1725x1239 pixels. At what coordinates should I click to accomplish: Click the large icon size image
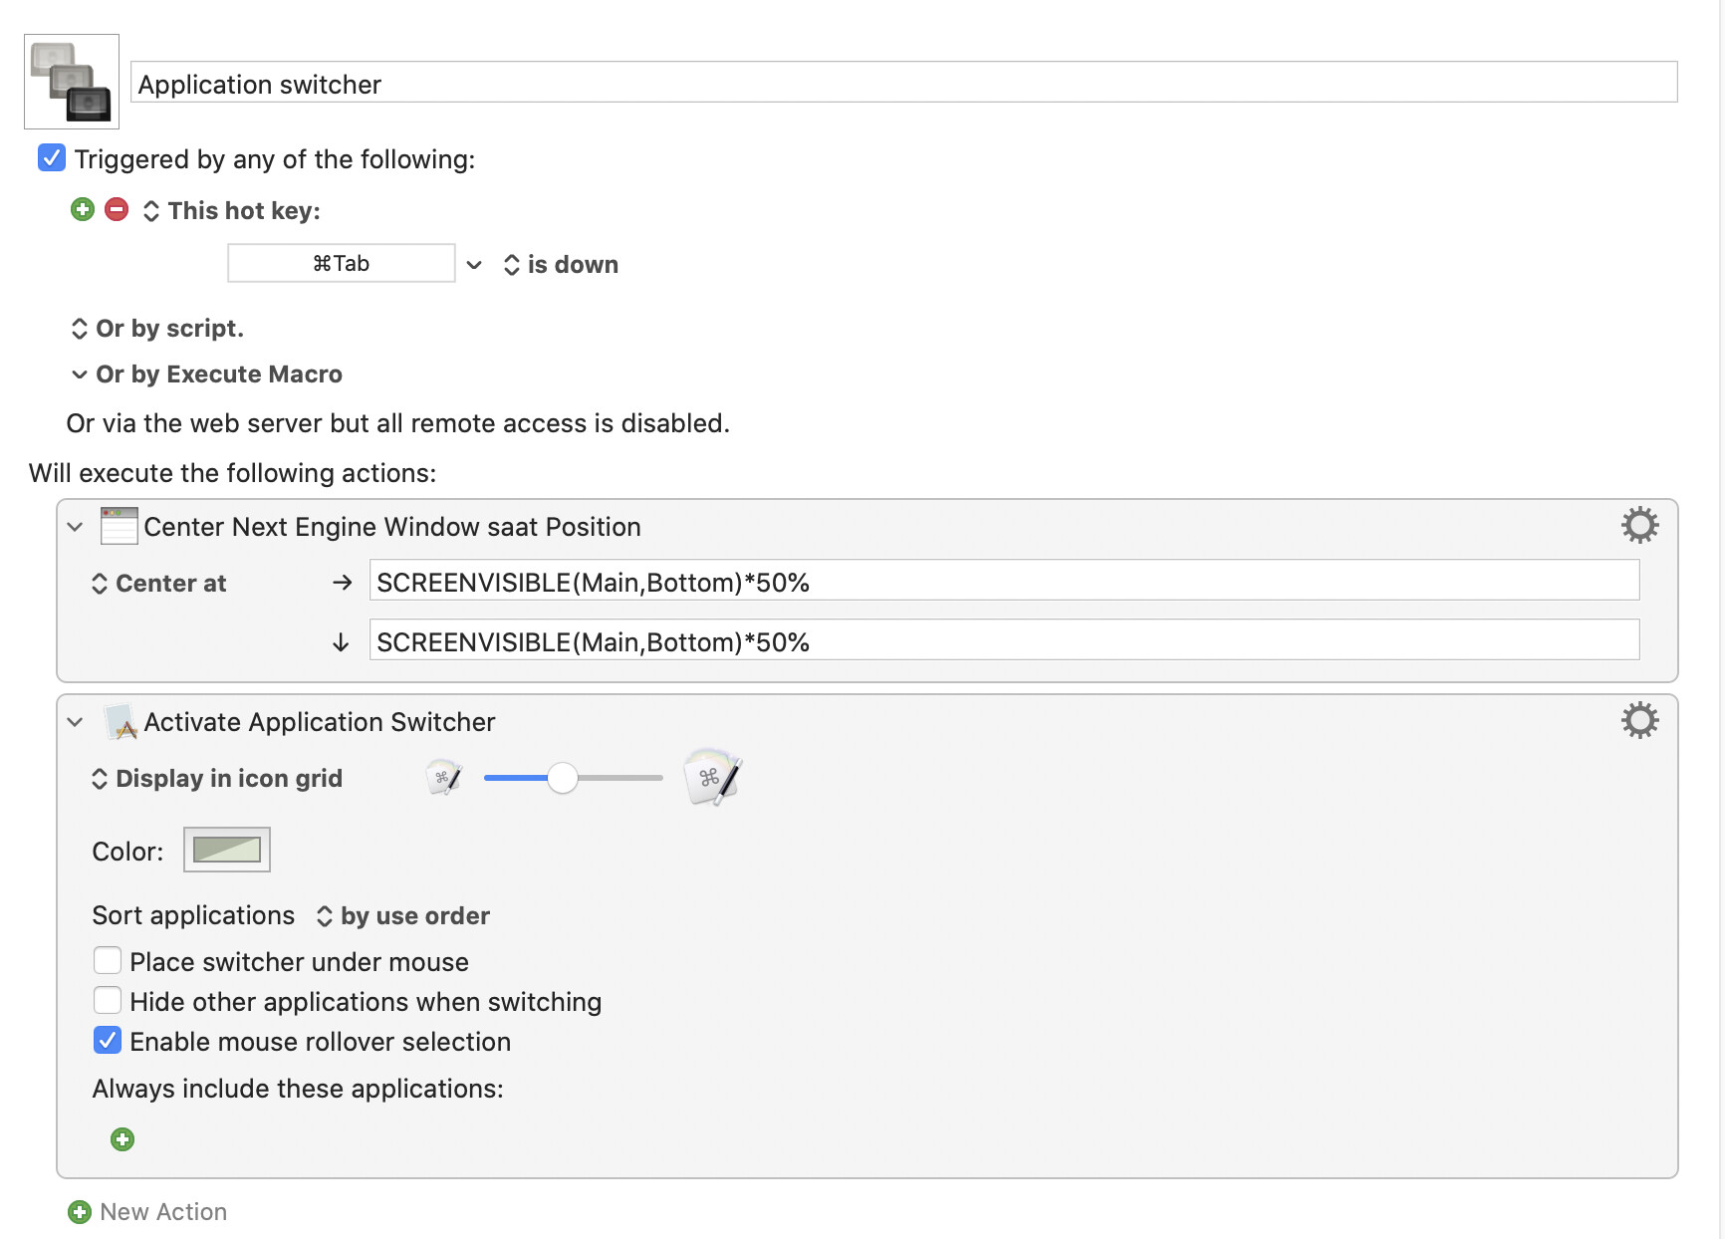coord(712,777)
